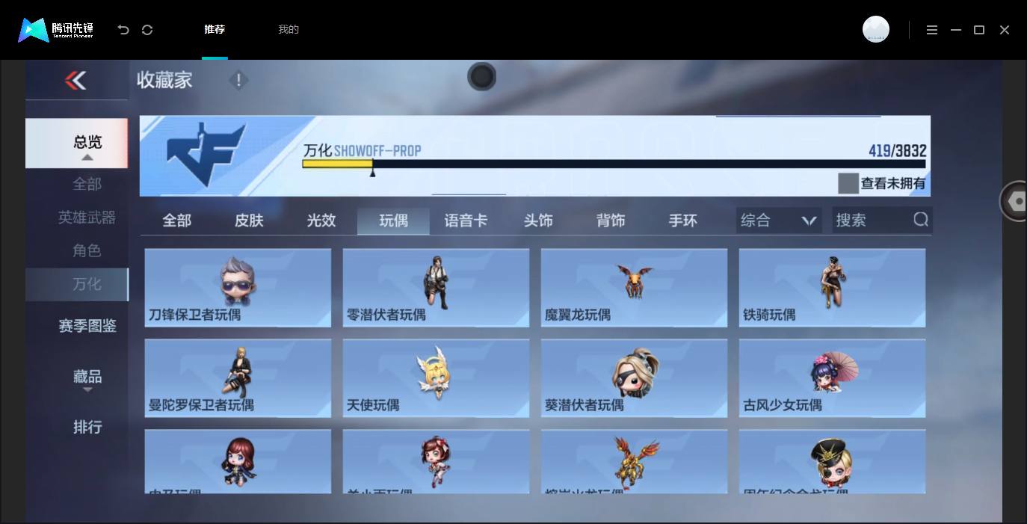Click the red back chevrons icon
The height and width of the screenshot is (524, 1027).
[75, 80]
